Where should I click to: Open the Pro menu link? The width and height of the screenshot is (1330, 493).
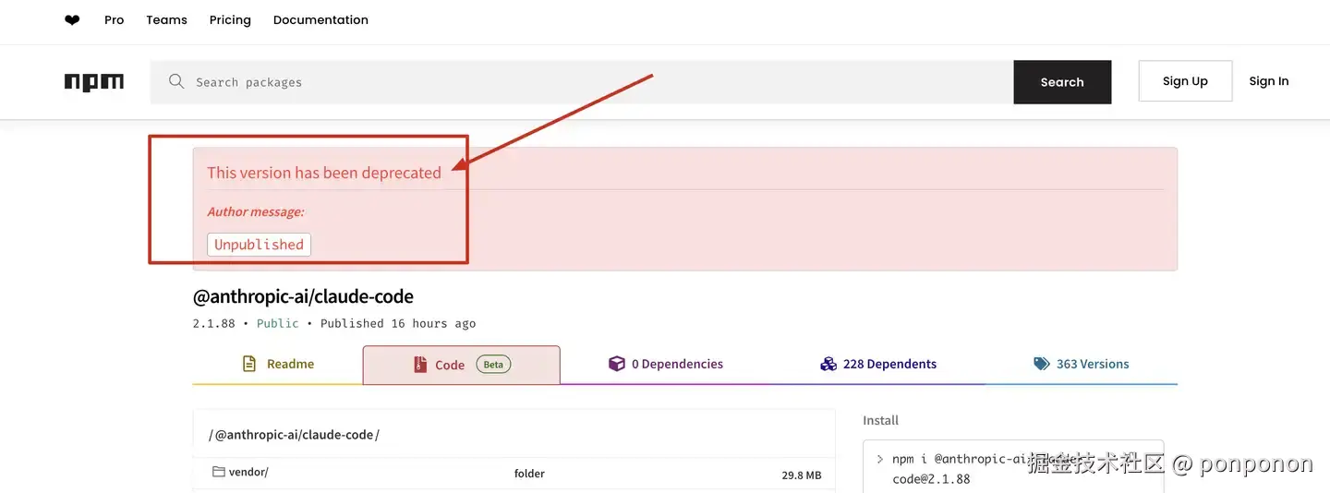(115, 20)
